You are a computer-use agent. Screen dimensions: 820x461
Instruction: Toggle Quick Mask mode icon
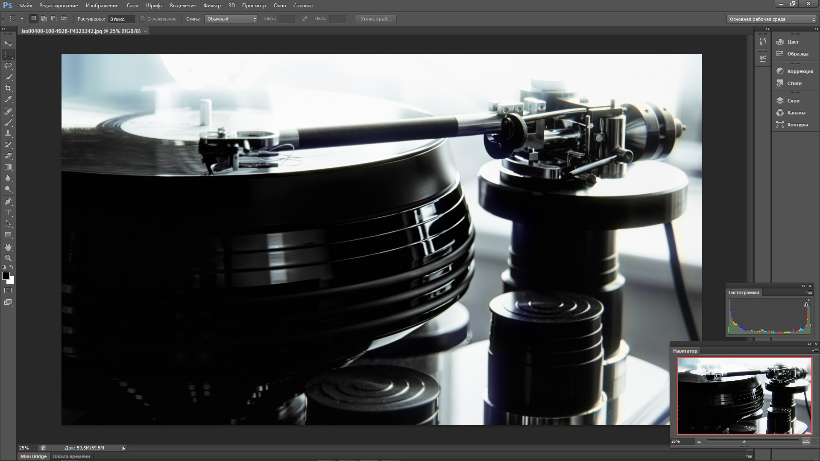pyautogui.click(x=8, y=291)
